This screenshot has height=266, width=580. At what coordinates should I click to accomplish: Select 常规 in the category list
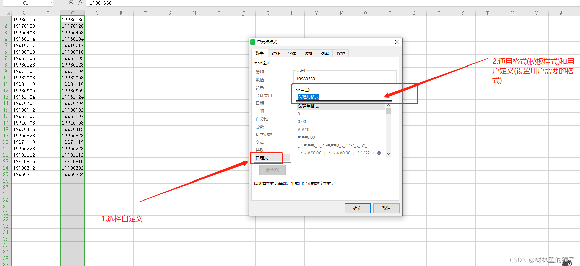click(272, 72)
